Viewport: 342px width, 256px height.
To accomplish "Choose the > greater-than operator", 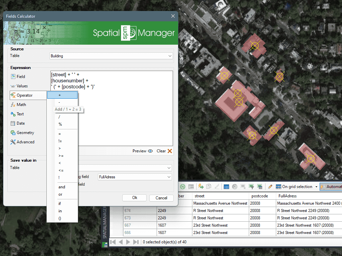I will (x=62, y=148).
